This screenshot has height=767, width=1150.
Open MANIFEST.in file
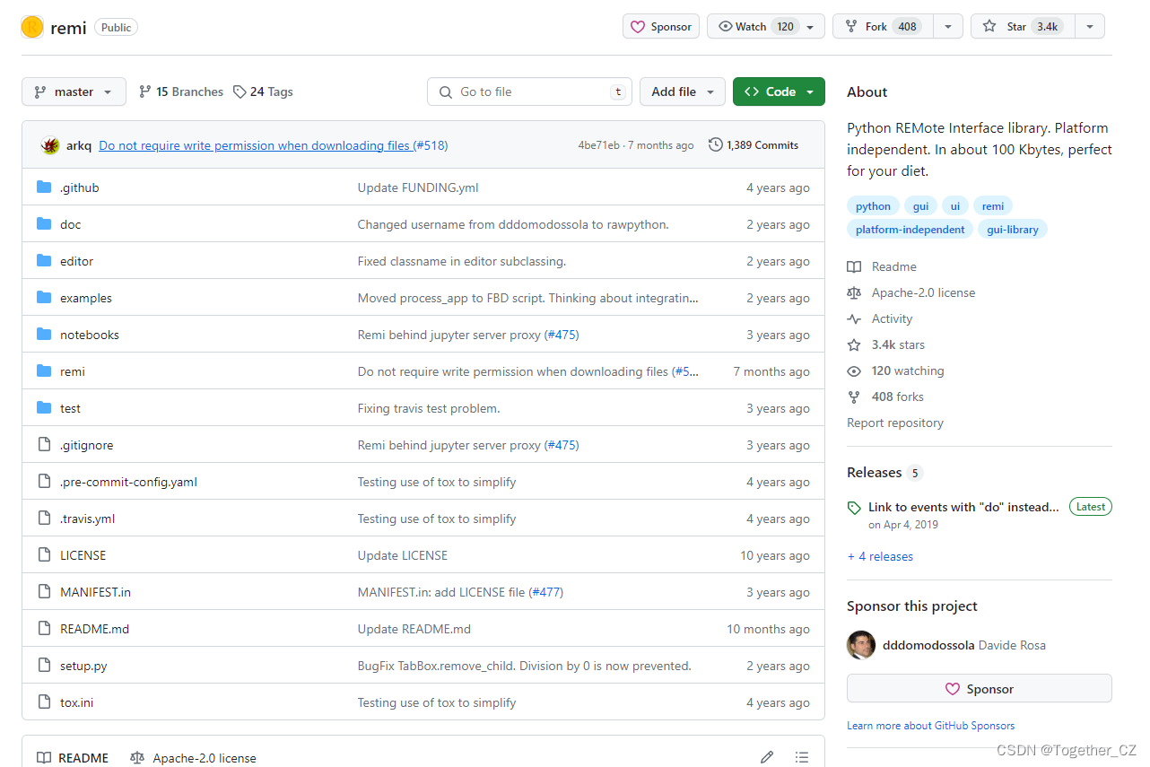coord(95,592)
